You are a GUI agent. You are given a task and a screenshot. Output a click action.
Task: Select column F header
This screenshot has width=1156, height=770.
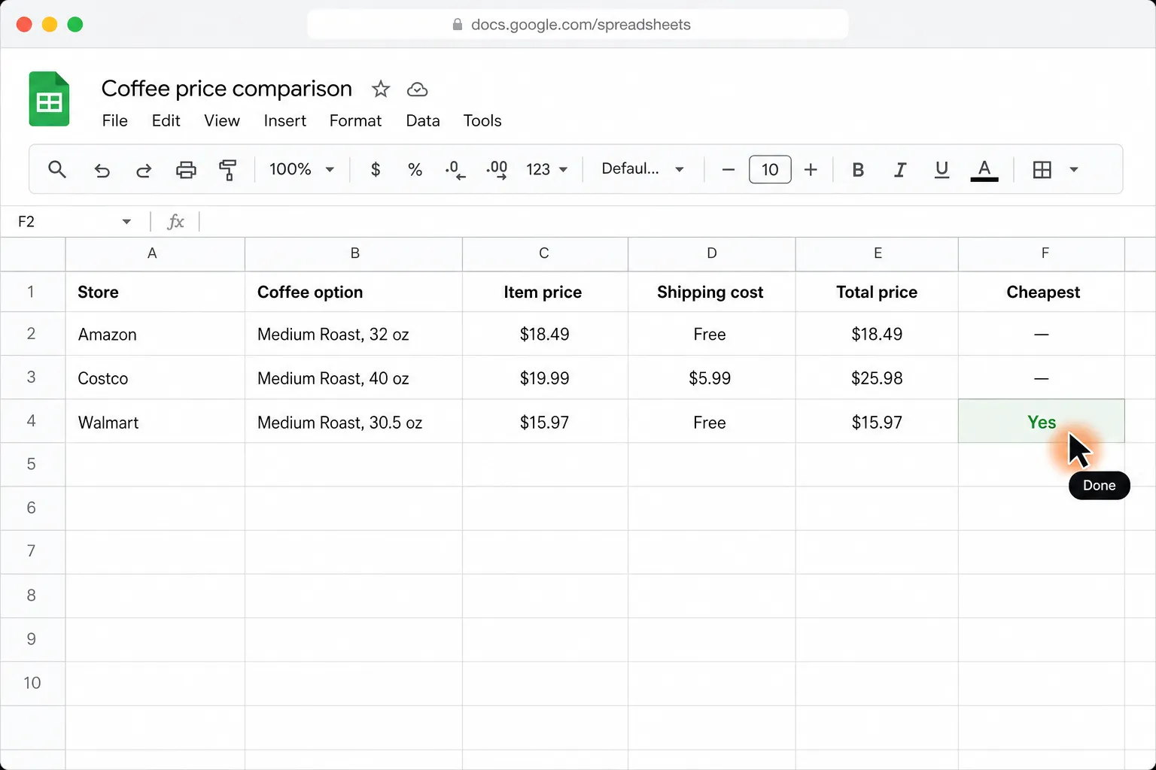[1042, 254]
